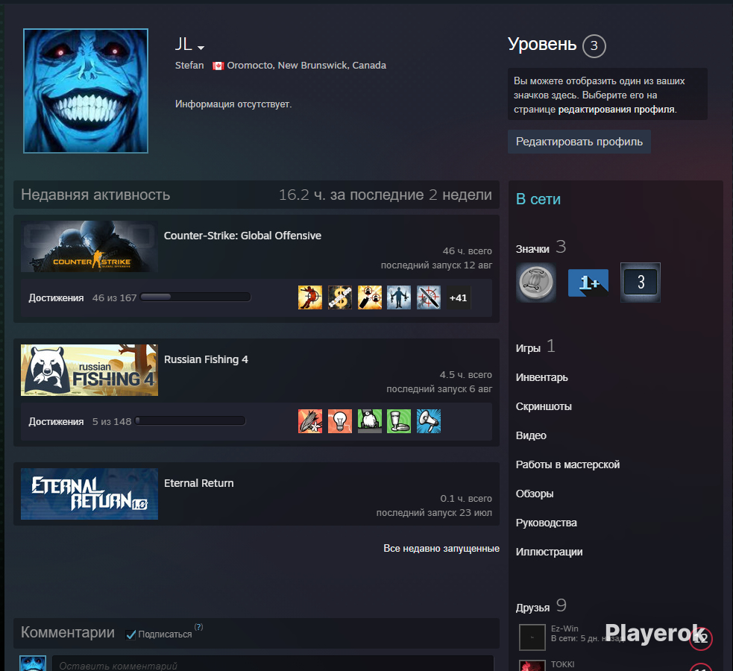
Task: Click Russian Fishing light bulb achievement icon
Action: pyautogui.click(x=340, y=421)
